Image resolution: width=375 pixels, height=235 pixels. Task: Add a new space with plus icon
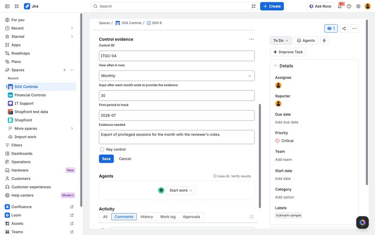tap(64, 70)
